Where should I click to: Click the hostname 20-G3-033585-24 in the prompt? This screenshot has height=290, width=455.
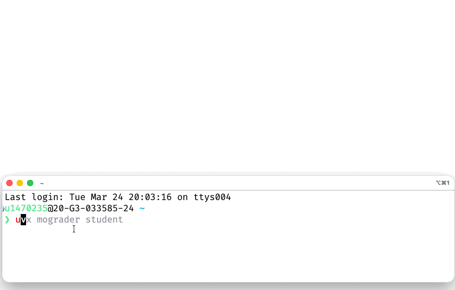point(92,208)
